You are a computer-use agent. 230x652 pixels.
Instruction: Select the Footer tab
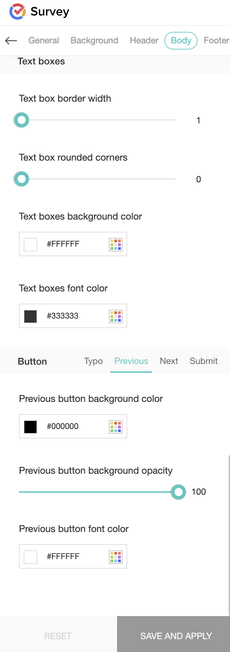[x=216, y=41]
